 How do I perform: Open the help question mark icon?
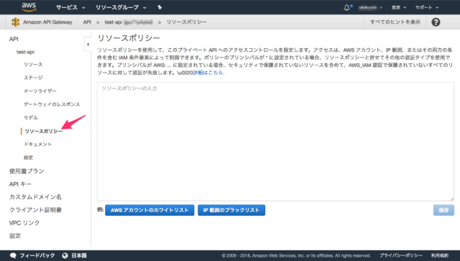tap(436, 22)
